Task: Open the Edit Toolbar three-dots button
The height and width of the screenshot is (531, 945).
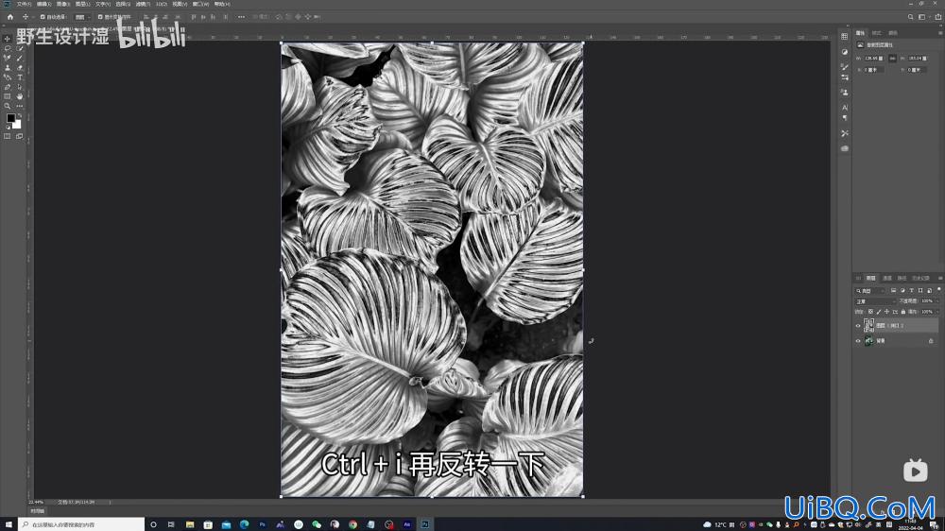Action: tap(19, 106)
